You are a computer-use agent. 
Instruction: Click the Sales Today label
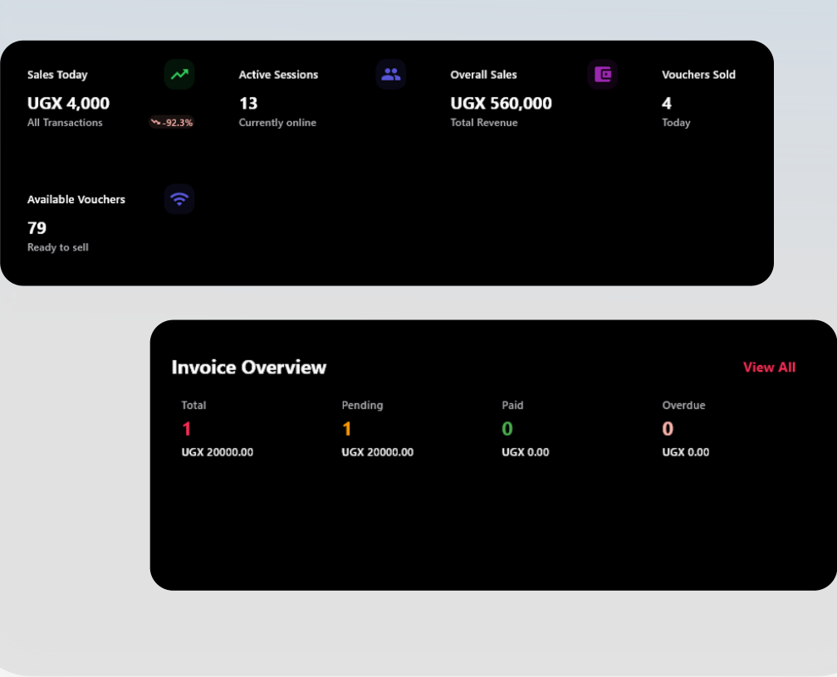click(57, 75)
